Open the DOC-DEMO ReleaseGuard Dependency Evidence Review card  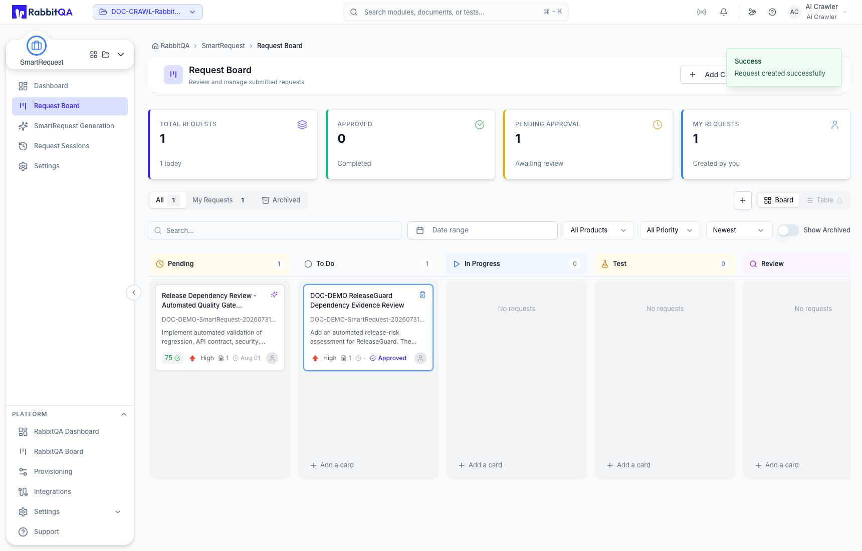pyautogui.click(x=368, y=328)
